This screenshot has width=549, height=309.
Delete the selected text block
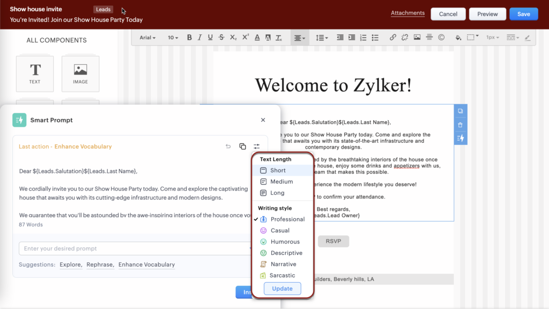[460, 124]
